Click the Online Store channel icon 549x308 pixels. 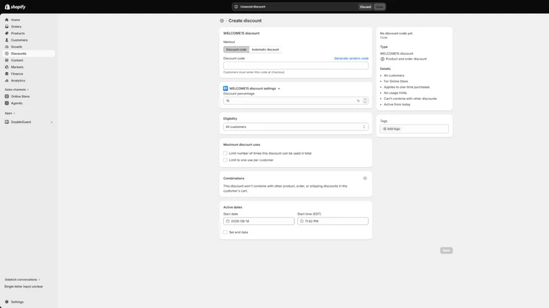[x=7, y=97]
